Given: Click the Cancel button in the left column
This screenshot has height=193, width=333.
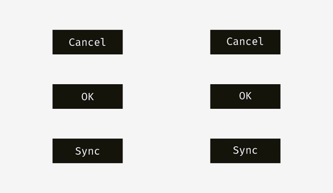Looking at the screenshot, I should point(87,42).
